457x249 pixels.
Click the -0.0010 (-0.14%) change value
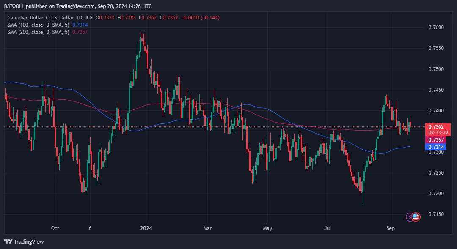[200, 18]
